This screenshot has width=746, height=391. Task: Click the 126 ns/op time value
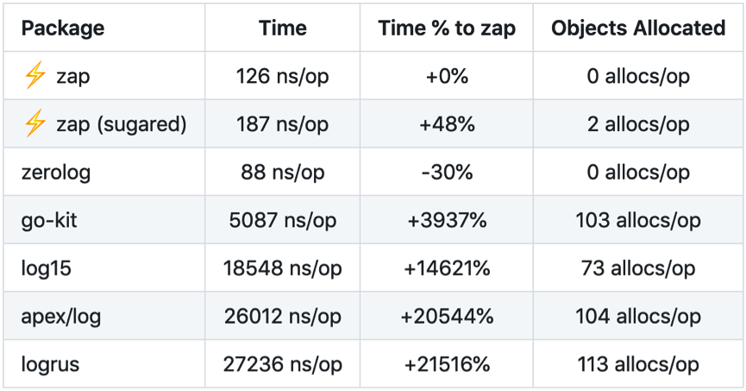[x=282, y=77]
